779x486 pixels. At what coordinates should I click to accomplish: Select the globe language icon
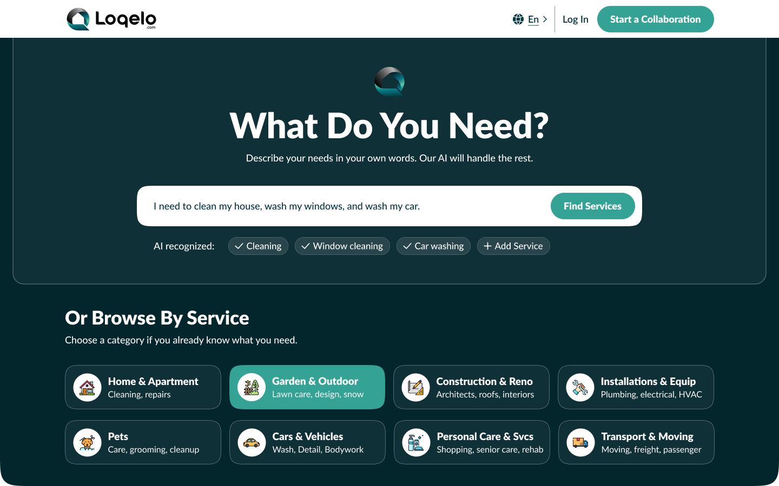coord(518,19)
